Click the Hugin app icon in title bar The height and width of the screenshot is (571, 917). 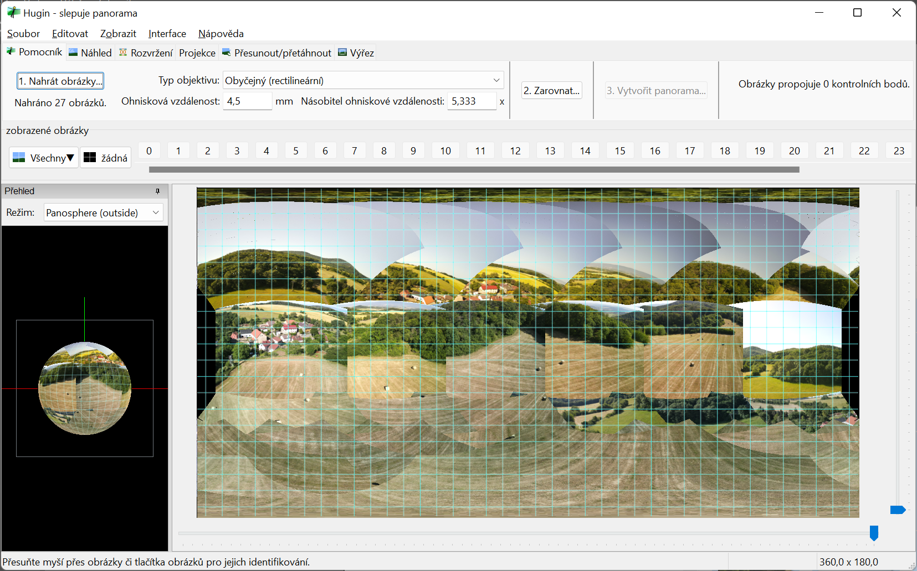[13, 13]
